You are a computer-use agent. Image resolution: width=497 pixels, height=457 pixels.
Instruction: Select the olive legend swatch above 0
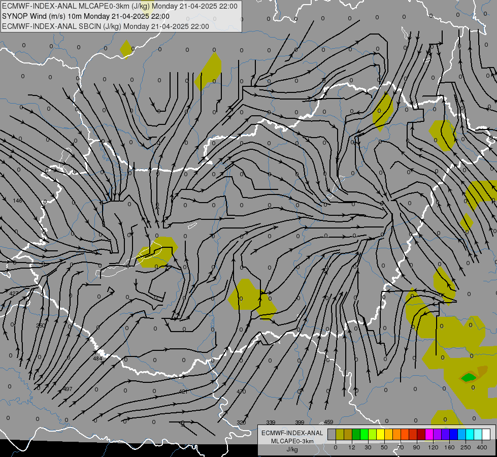coord(340,434)
